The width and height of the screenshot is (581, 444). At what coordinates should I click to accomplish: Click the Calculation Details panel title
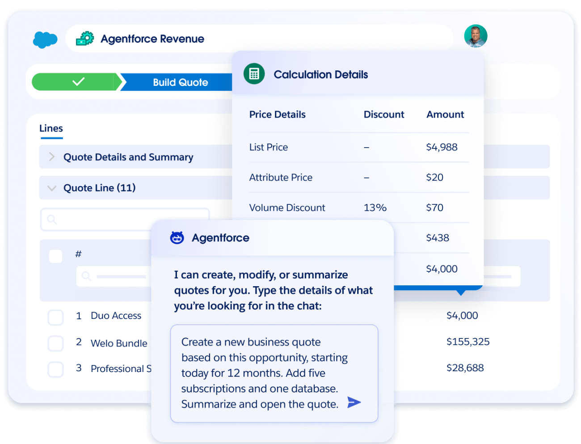click(x=320, y=75)
